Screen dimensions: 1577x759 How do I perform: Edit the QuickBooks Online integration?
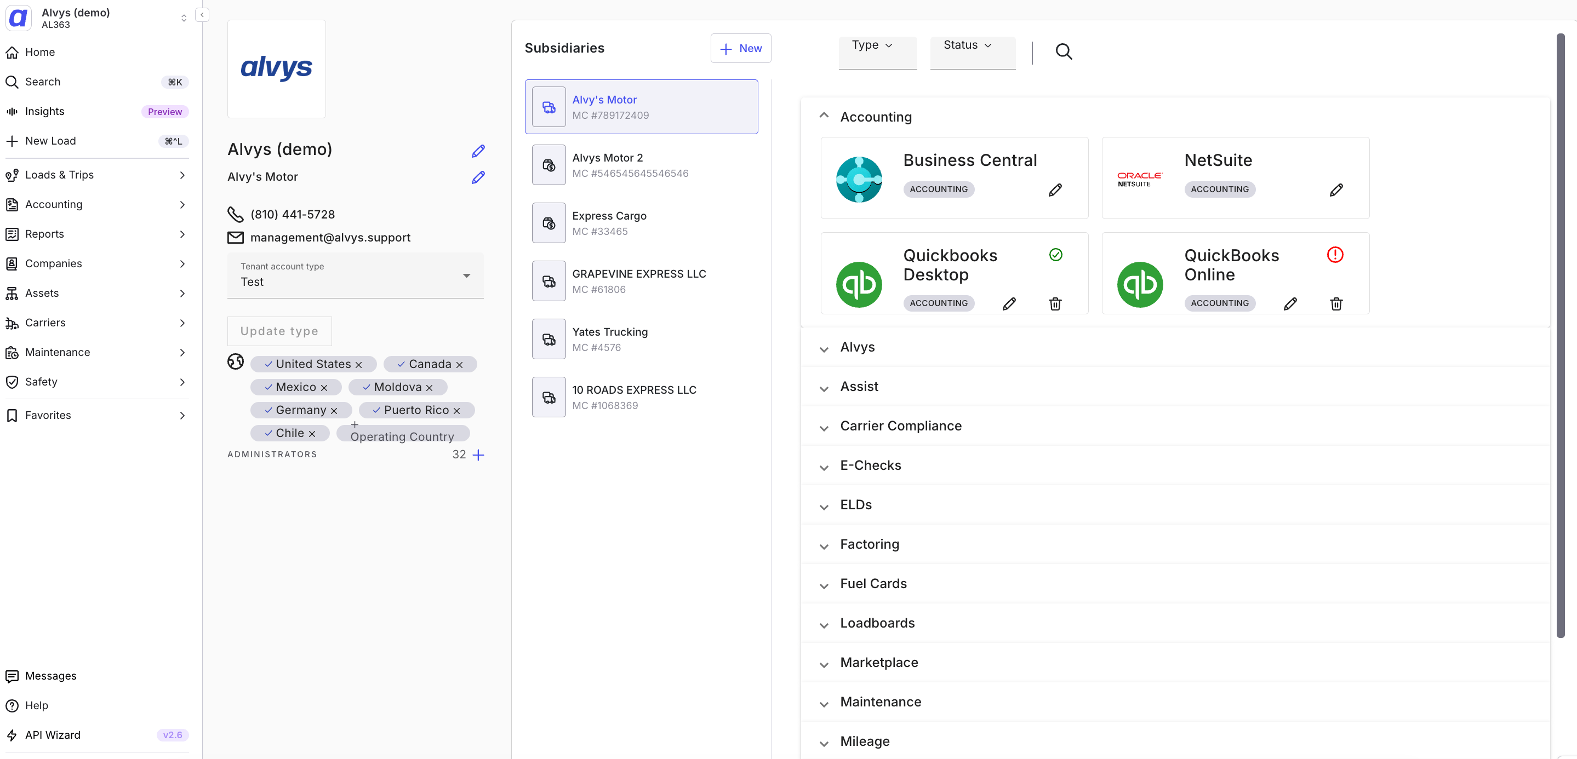click(1290, 303)
